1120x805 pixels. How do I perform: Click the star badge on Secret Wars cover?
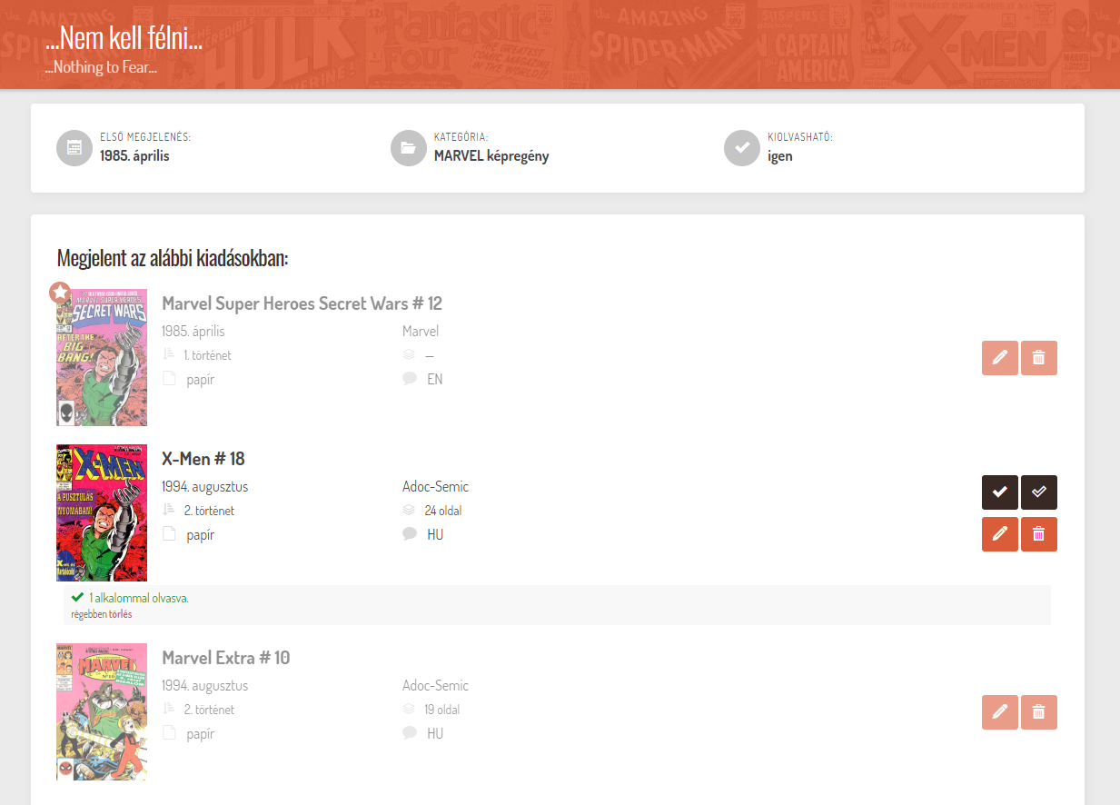pyautogui.click(x=61, y=293)
